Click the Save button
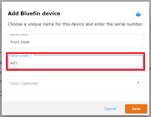Viewport: 151px width, 117px height. pos(136,109)
